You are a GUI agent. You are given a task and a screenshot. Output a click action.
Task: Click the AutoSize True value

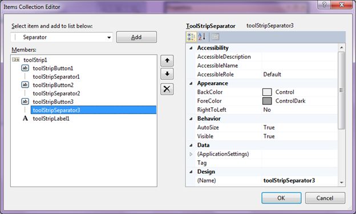click(x=269, y=127)
